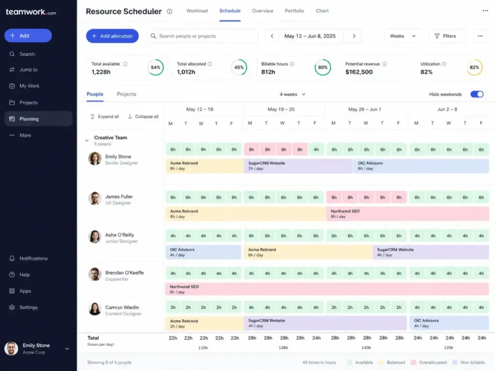Click the teamwork.com logo

tap(31, 12)
